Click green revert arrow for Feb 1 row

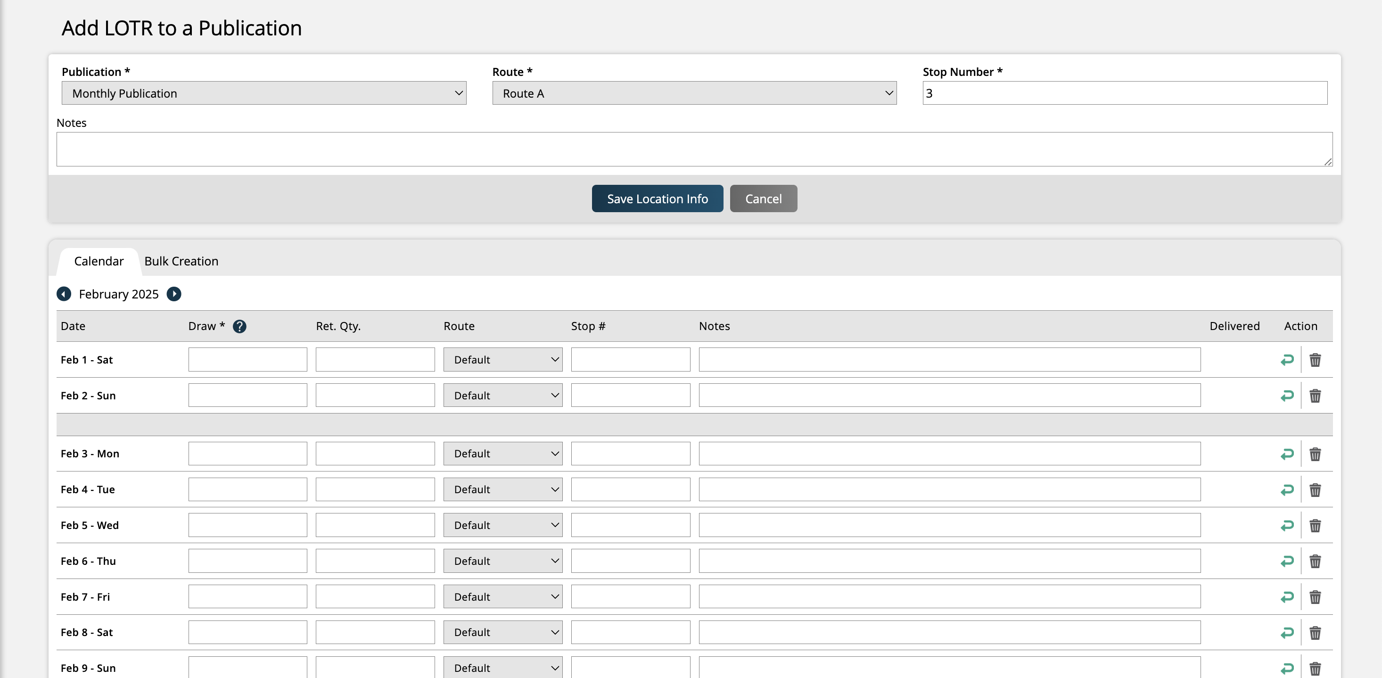(x=1287, y=360)
